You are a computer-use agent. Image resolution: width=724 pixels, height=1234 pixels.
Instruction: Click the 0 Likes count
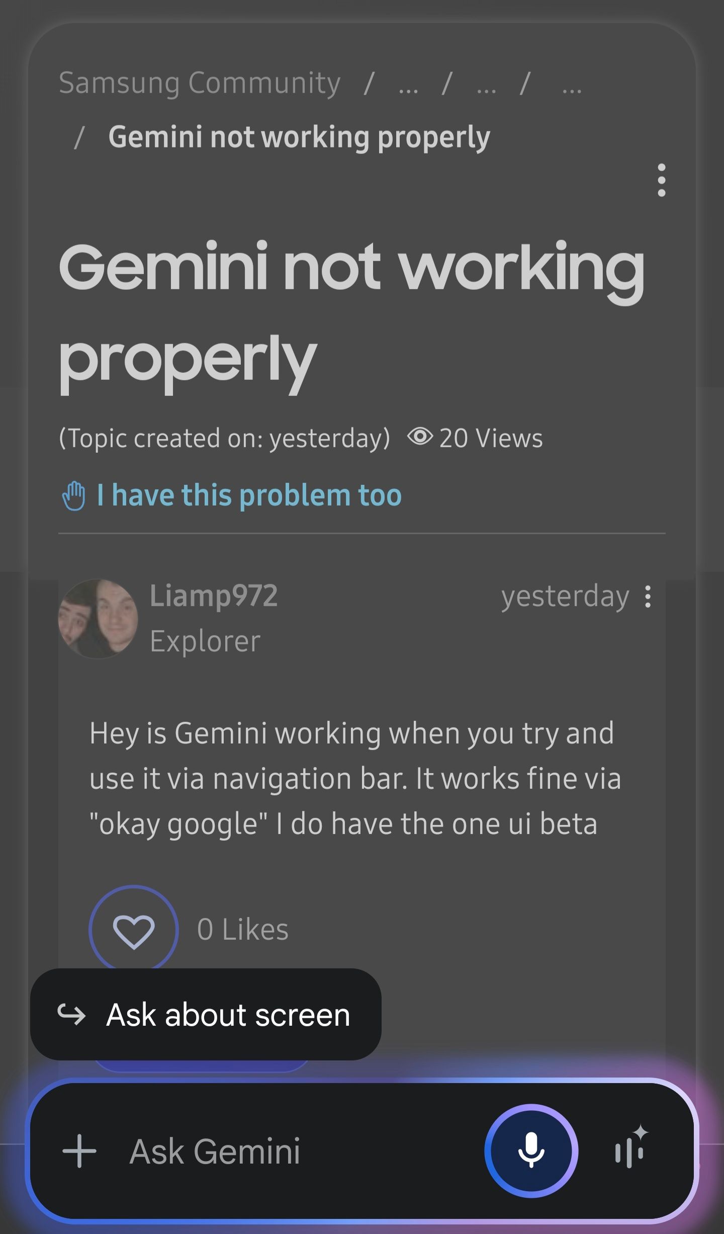[243, 929]
